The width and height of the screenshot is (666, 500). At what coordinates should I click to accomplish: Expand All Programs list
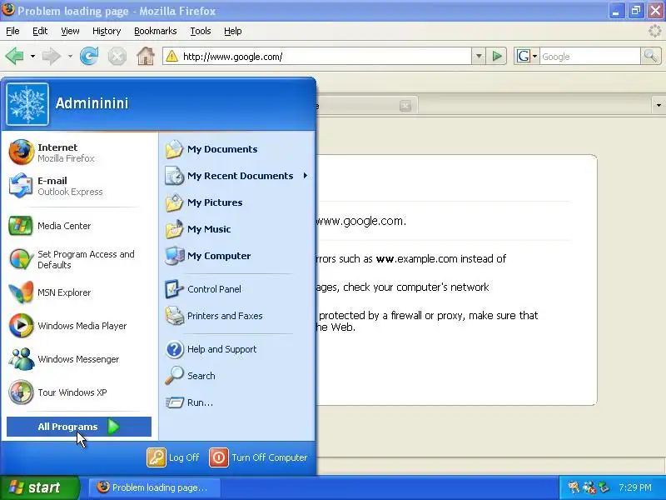click(x=79, y=427)
